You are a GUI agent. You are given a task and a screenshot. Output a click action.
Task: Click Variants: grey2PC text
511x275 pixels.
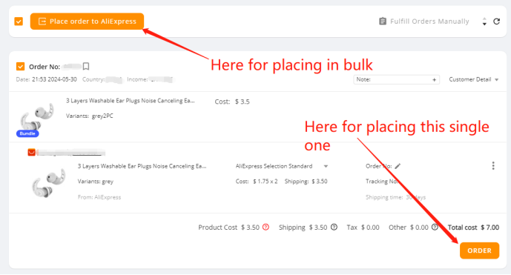click(90, 116)
